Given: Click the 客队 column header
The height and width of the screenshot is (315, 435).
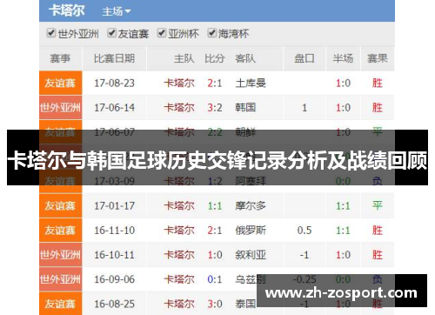Looking at the screenshot, I should tap(245, 58).
